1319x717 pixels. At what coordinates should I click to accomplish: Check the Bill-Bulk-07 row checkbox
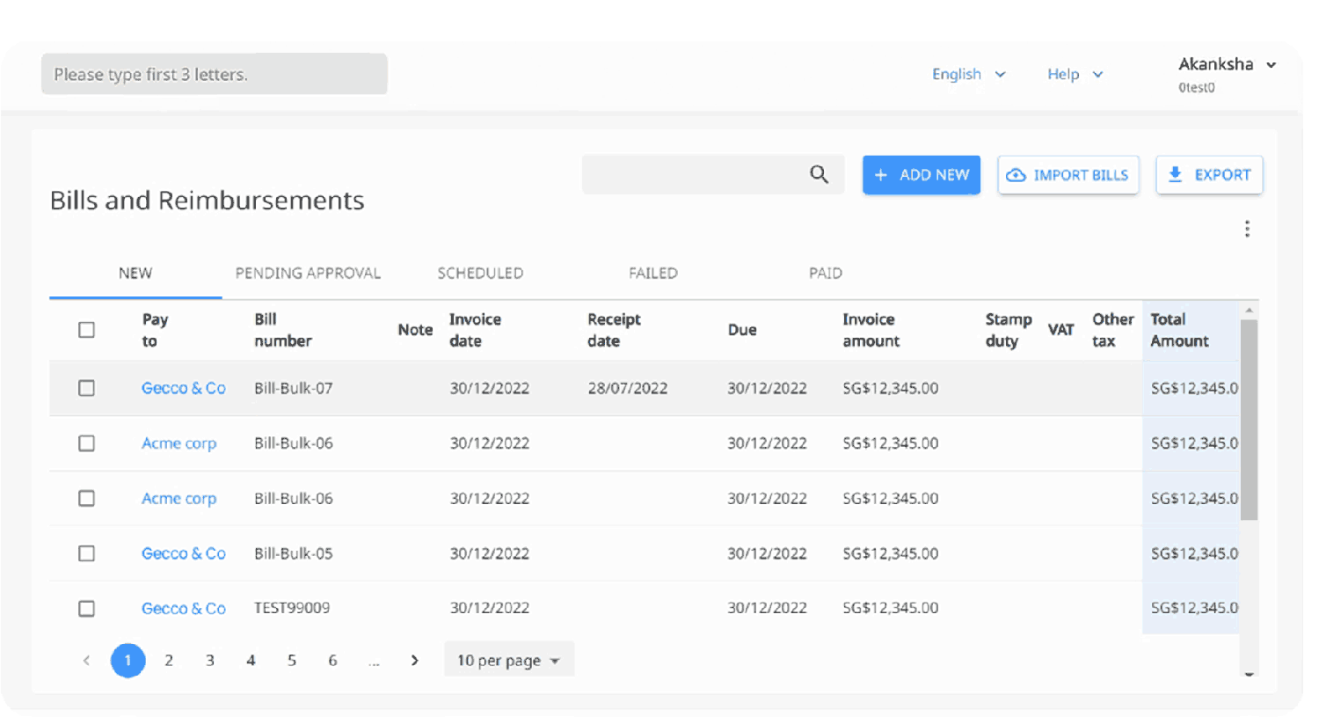coord(86,388)
